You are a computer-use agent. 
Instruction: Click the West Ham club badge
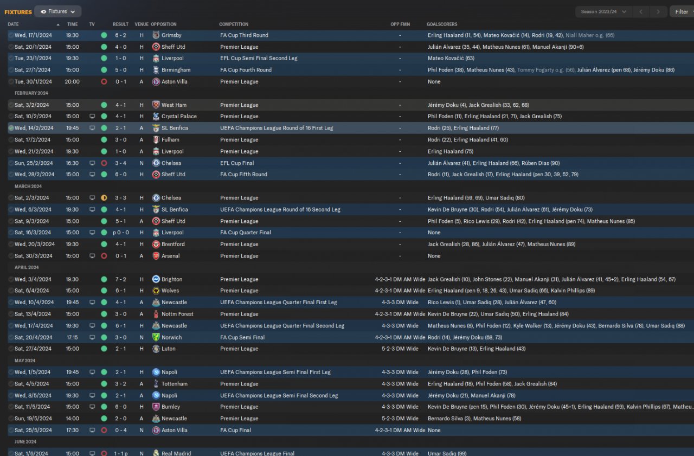click(156, 105)
